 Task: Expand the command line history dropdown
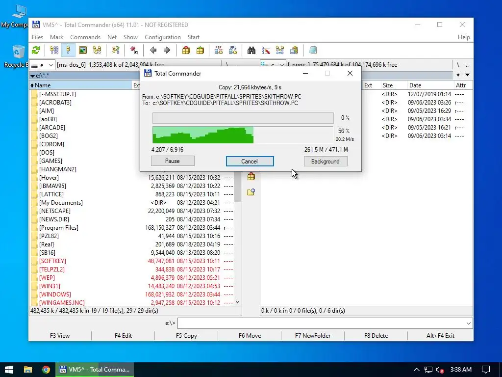click(468, 323)
